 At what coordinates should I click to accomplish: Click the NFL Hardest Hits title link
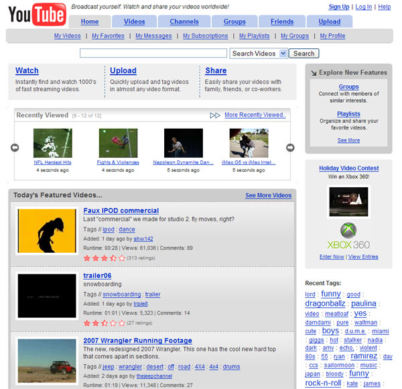[x=52, y=162]
